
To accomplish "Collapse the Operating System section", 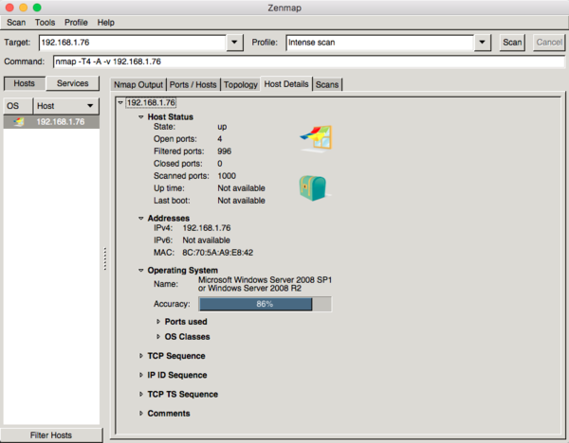I will [140, 270].
